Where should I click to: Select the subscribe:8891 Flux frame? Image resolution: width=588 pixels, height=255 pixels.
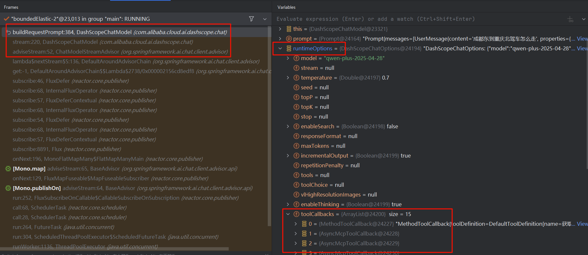[x=67, y=149]
